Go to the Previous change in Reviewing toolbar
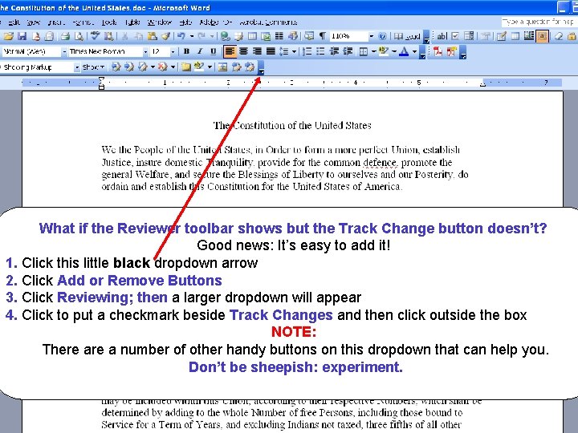Screen dimensions: 578x433 (116, 67)
